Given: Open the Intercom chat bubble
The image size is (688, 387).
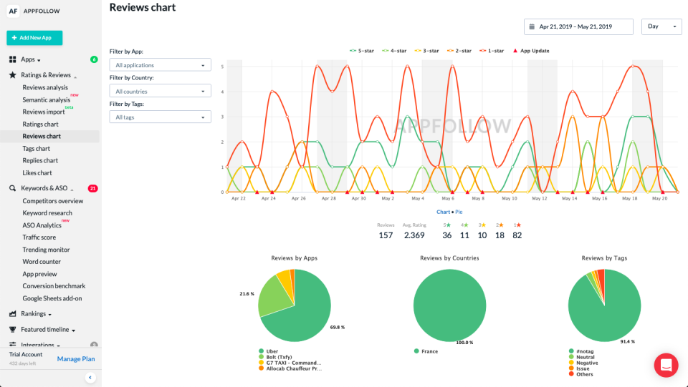Looking at the screenshot, I should [666, 365].
